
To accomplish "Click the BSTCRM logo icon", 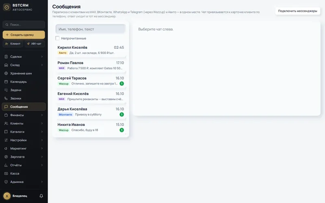I will [7, 7].
